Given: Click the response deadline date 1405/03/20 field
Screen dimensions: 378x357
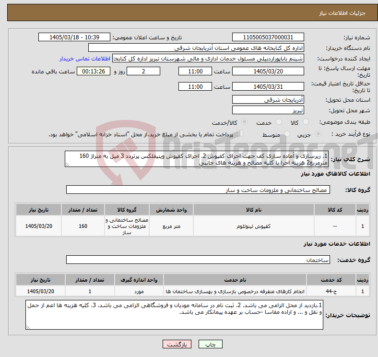Looking at the screenshot, I should coord(268,71).
